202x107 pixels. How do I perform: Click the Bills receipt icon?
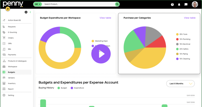pyautogui.click(x=4, y=49)
